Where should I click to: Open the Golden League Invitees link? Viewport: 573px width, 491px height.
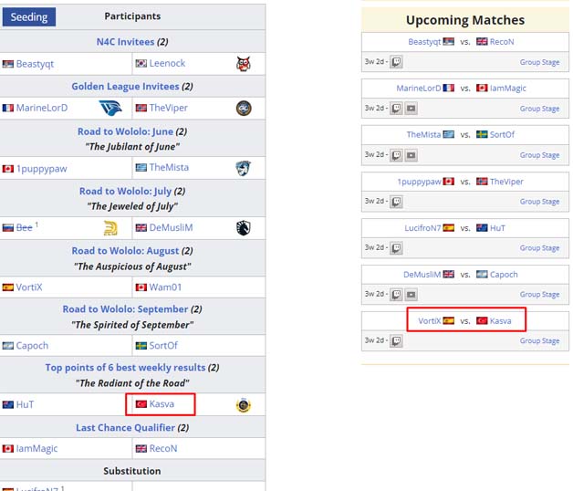point(125,87)
